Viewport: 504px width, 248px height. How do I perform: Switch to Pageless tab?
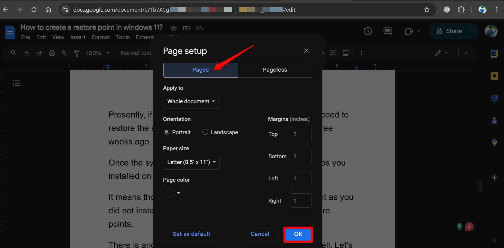click(275, 70)
